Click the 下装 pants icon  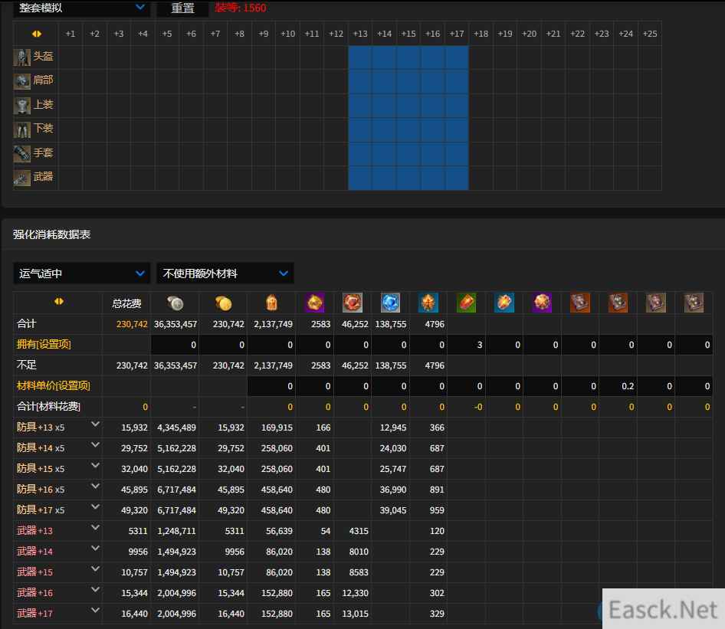pos(21,129)
